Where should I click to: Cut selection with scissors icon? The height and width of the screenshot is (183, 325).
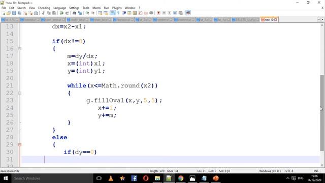[43, 13]
